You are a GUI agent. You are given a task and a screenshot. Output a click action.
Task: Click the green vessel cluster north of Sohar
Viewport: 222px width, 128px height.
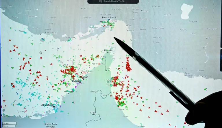point(121,101)
